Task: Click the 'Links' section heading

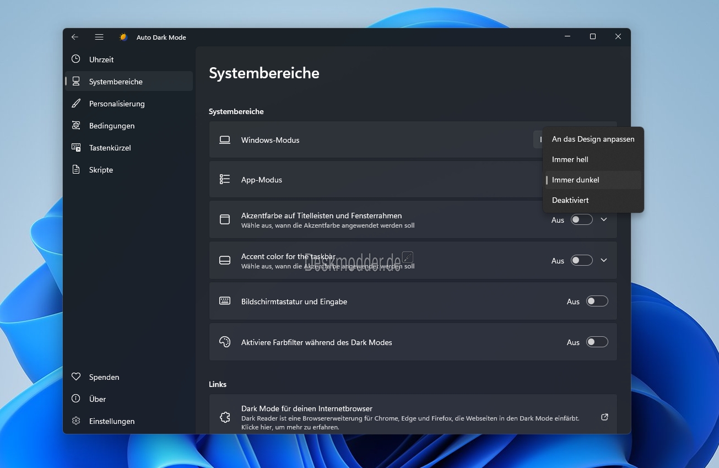Action: tap(218, 384)
